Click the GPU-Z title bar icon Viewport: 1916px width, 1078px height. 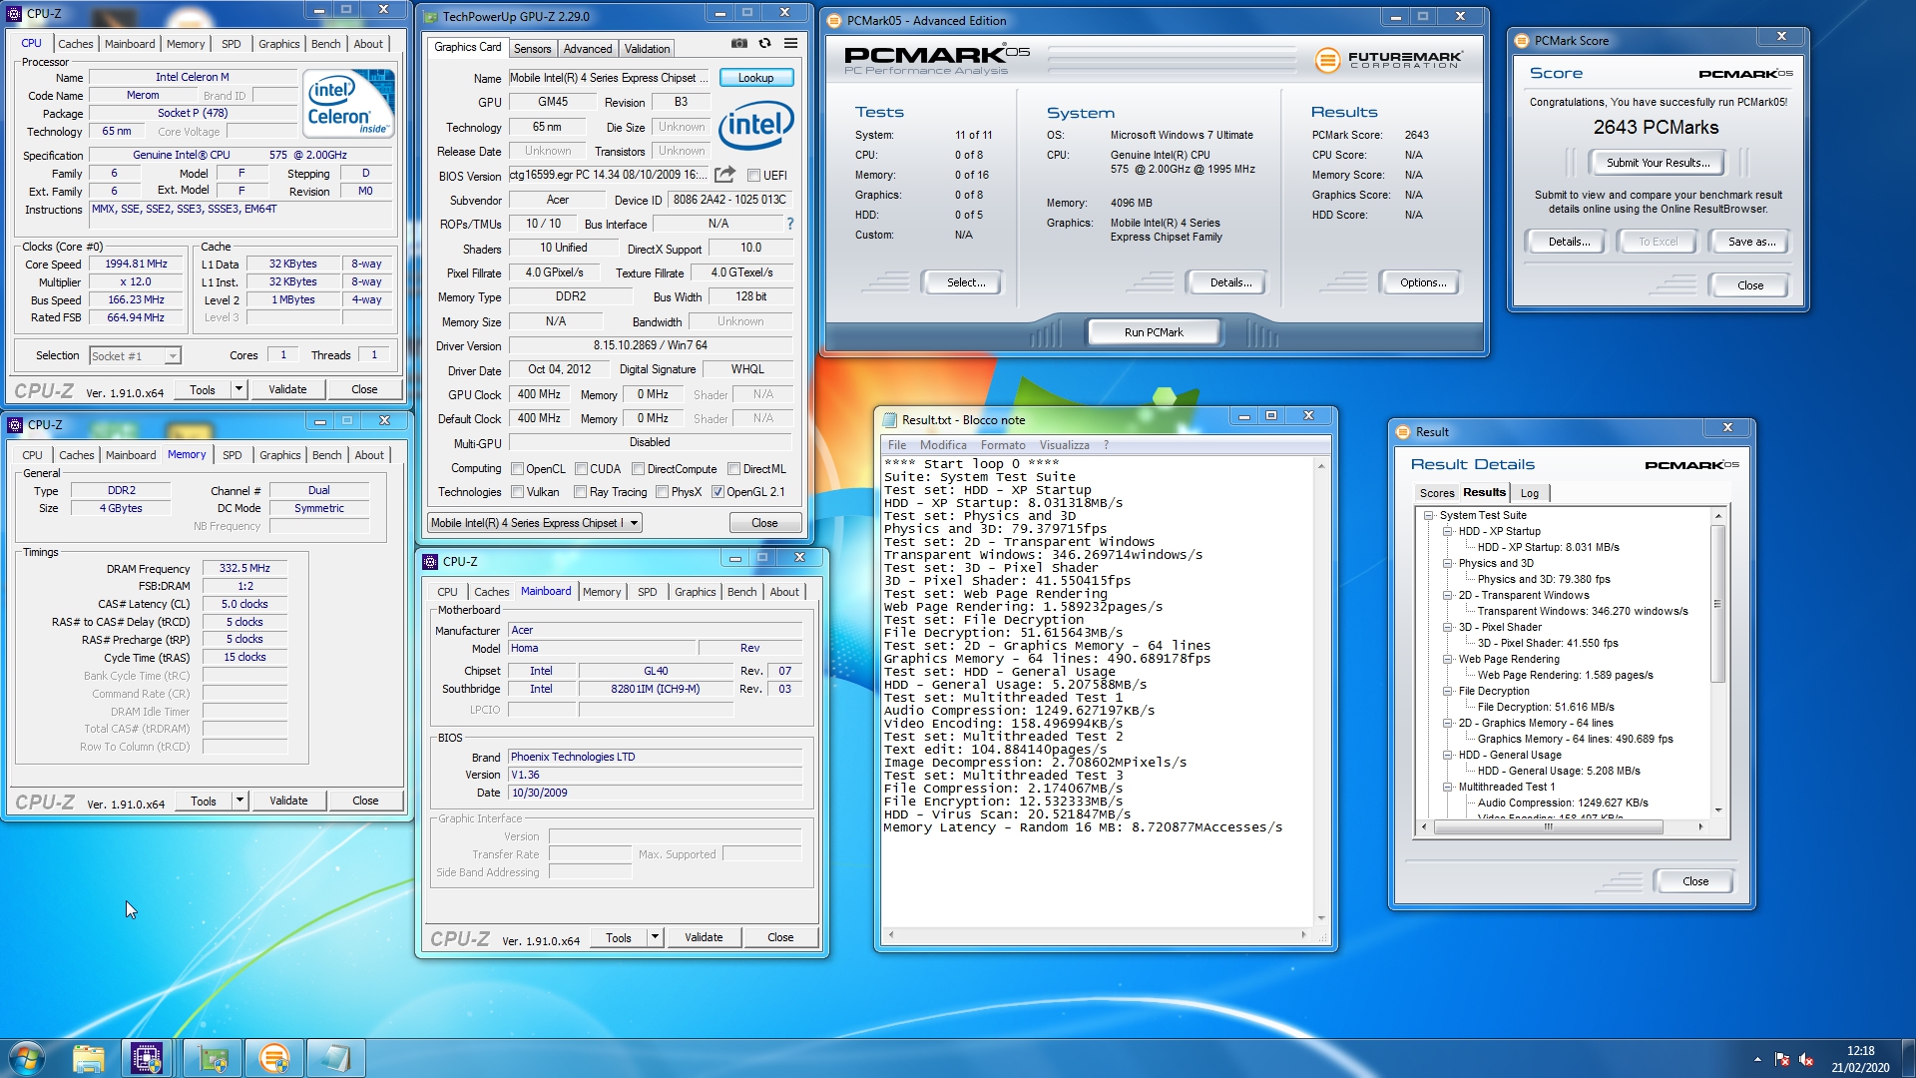coord(430,17)
